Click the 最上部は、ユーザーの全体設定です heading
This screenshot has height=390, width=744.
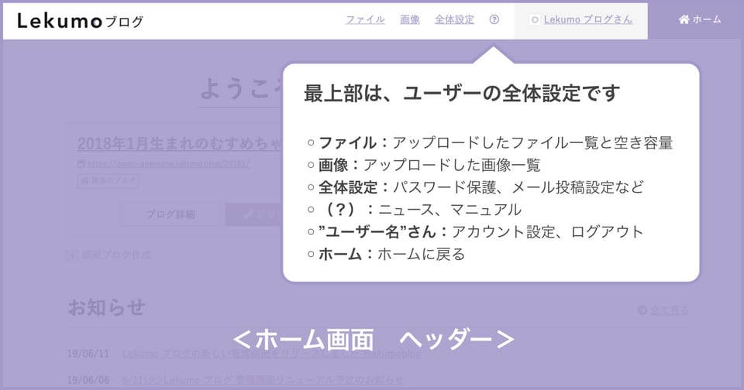point(462,93)
